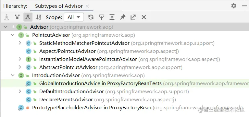Viewport: 249px width, 117px height.
Task: Close hierarchy with toolbar X icon
Action: 144,17
